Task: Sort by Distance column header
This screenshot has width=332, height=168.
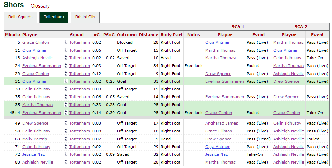Action: click(x=149, y=35)
